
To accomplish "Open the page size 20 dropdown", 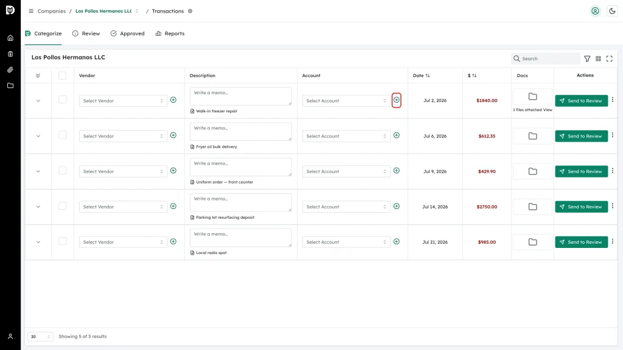I will coord(40,337).
